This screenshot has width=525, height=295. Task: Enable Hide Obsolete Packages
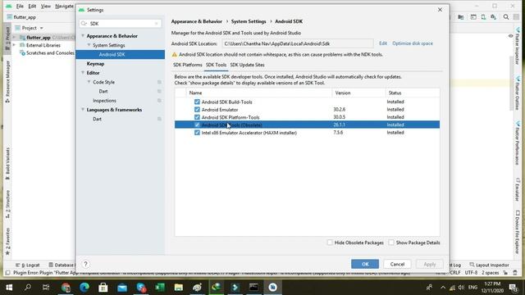pyautogui.click(x=330, y=243)
